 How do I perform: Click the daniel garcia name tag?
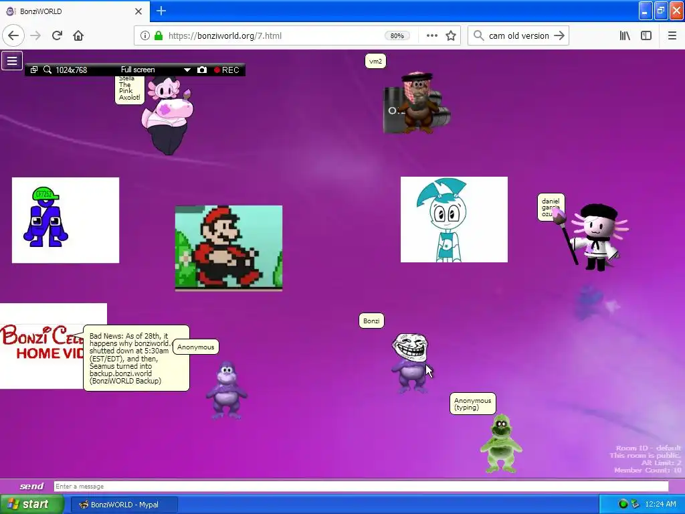pos(551,207)
